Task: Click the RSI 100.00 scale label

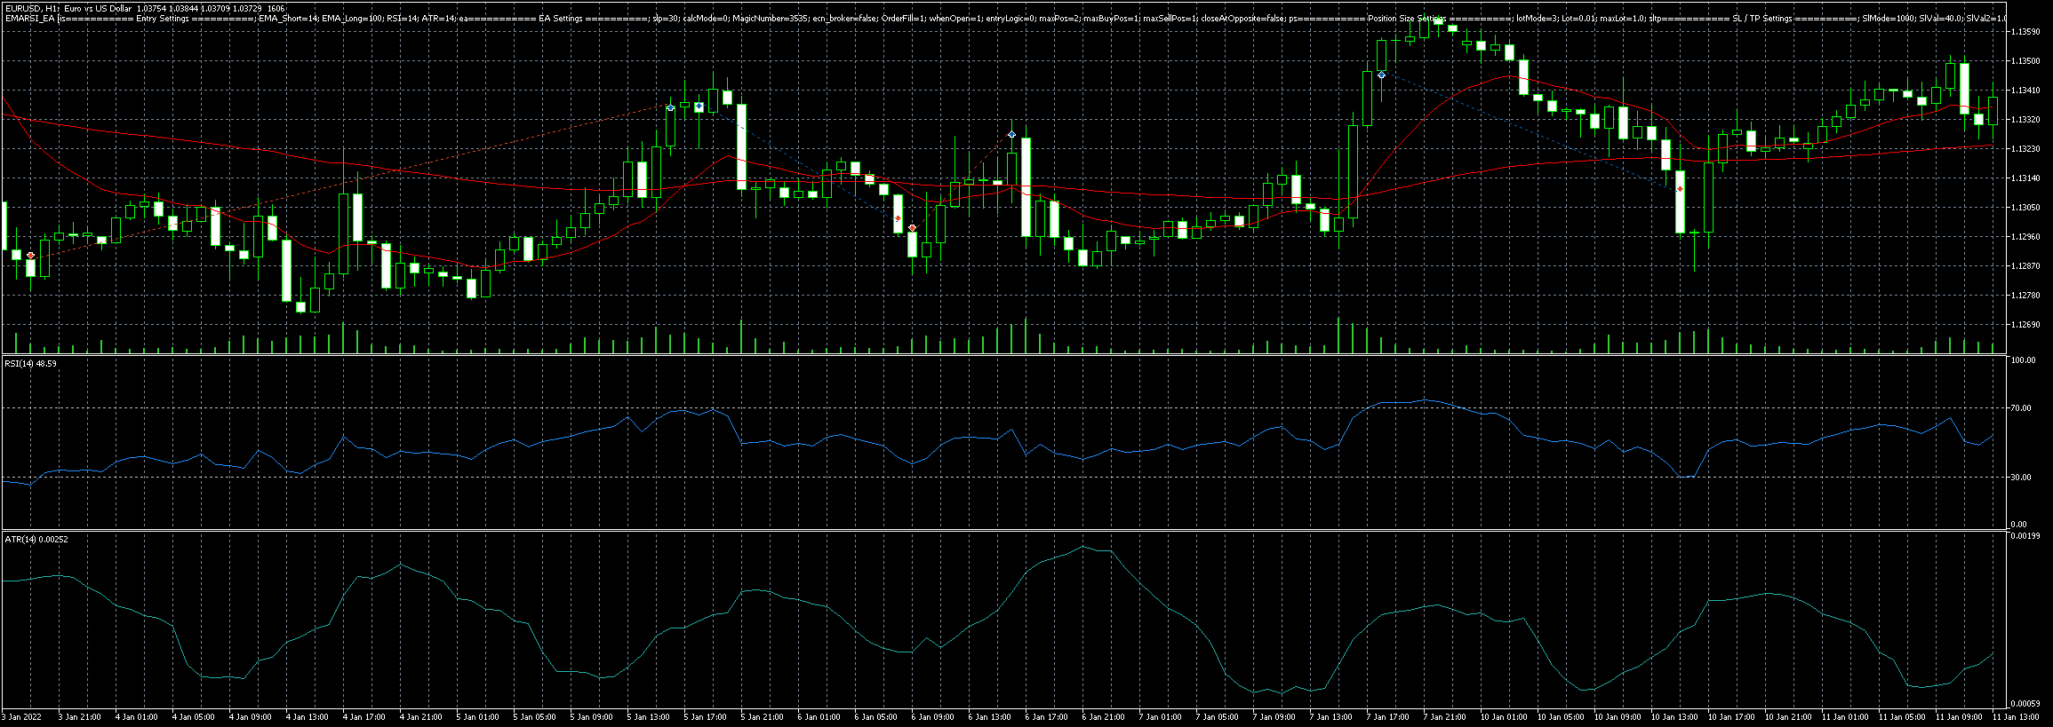Action: (2024, 360)
